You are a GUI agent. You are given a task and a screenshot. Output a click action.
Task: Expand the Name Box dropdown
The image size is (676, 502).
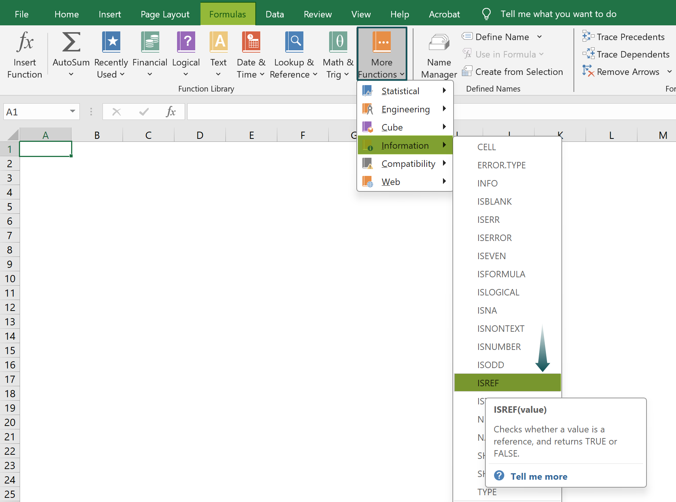(x=72, y=112)
